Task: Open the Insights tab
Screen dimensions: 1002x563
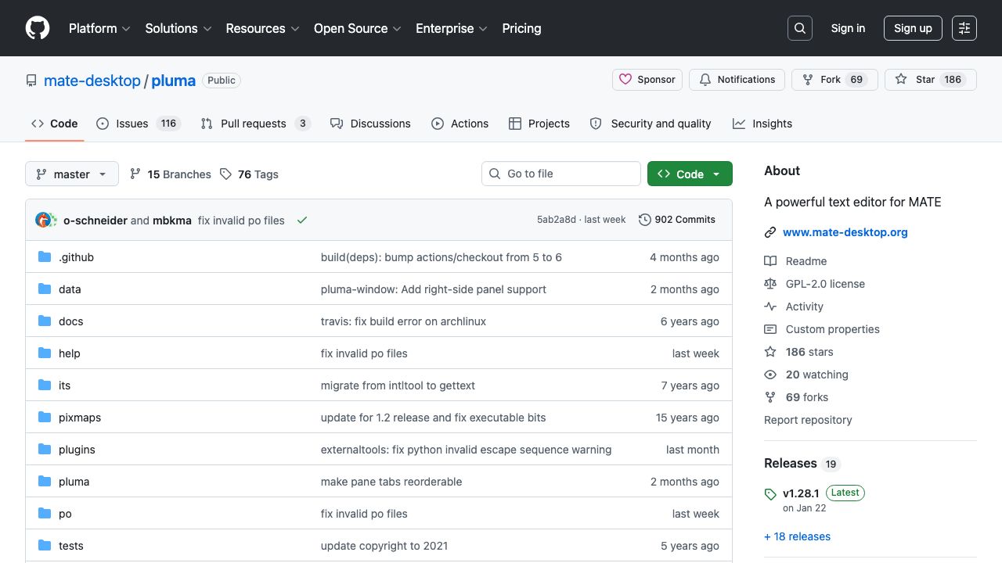Action: 762,124
